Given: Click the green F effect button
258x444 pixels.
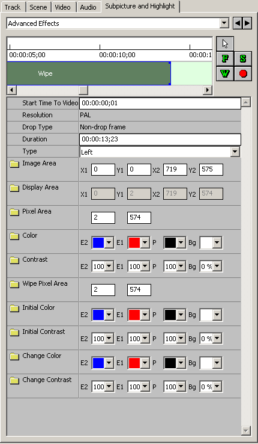Looking at the screenshot, I should click(x=225, y=58).
